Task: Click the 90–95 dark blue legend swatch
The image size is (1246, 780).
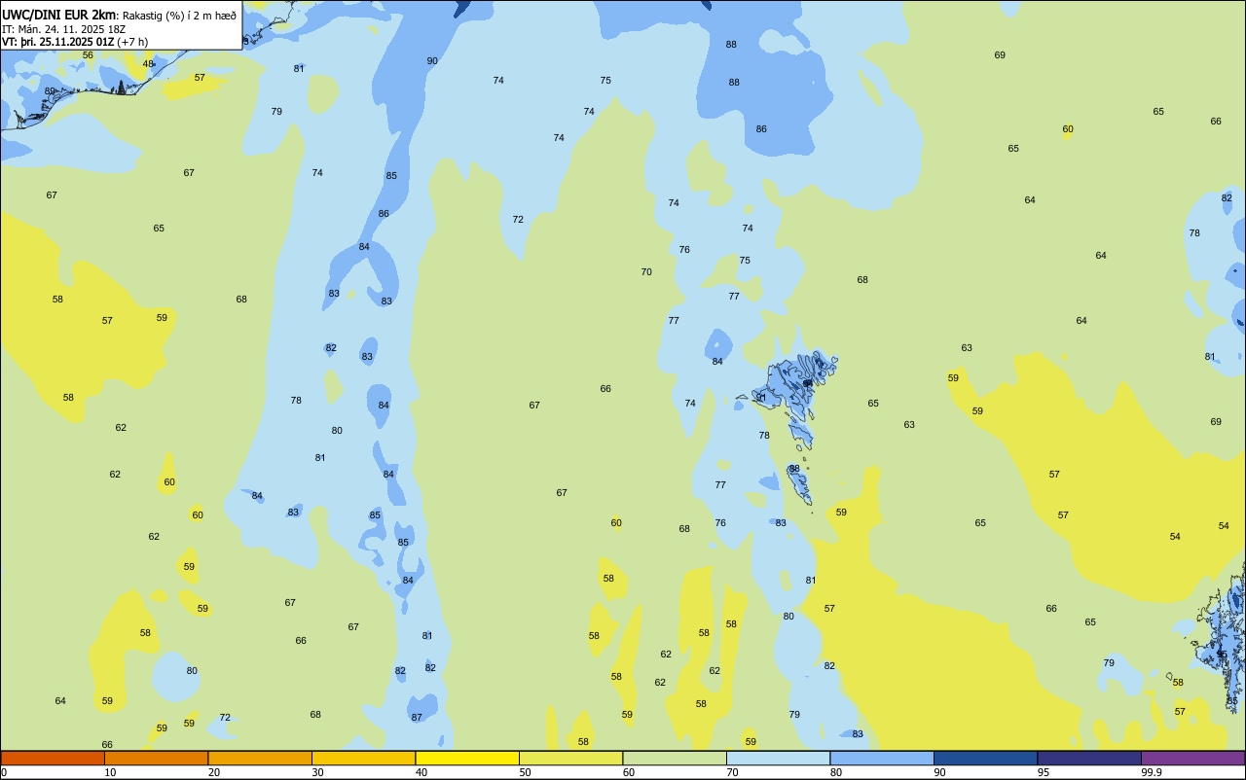Action: [985, 758]
